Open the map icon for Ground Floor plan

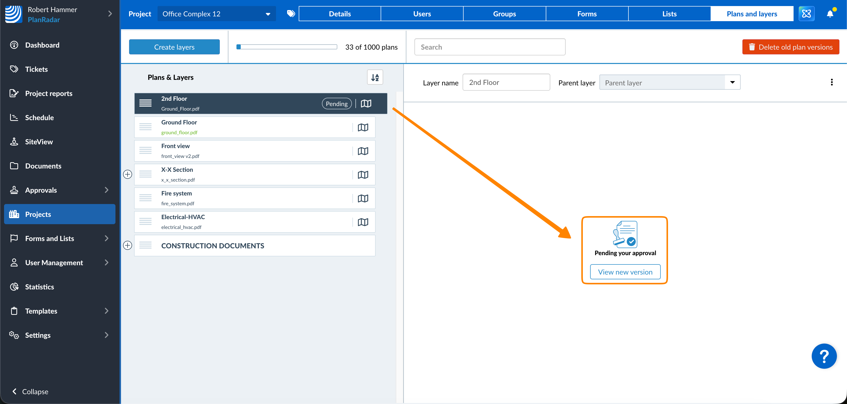(363, 127)
